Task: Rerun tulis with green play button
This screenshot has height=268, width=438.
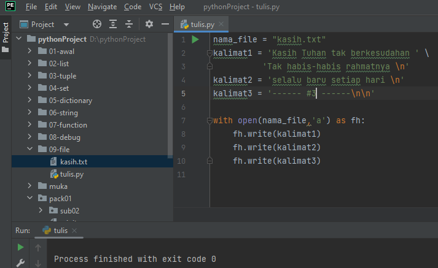Action: [20, 247]
